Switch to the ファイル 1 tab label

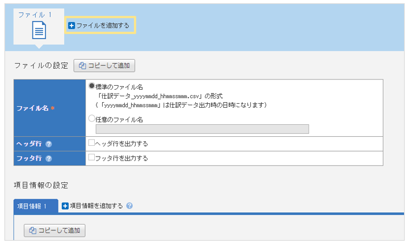tap(35, 14)
